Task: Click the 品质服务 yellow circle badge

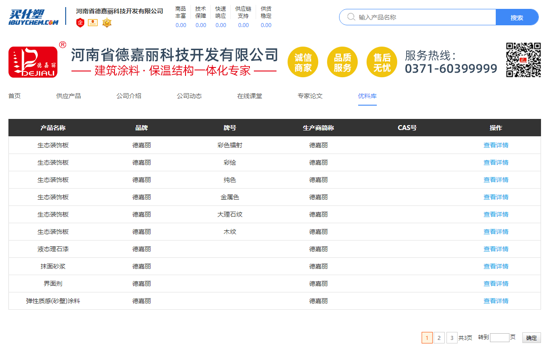Action: click(x=343, y=62)
